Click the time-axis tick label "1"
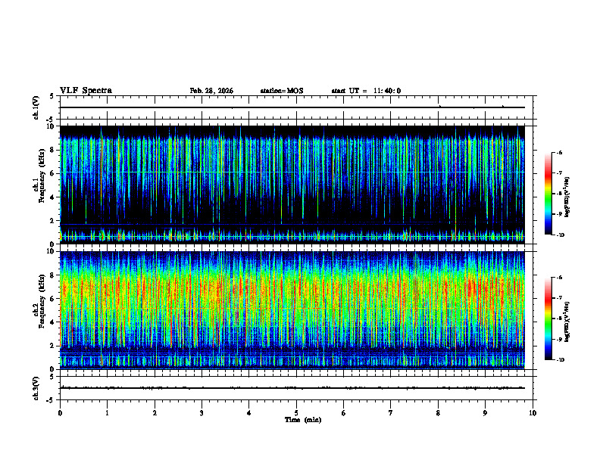The width and height of the screenshot is (600, 463). [x=107, y=413]
